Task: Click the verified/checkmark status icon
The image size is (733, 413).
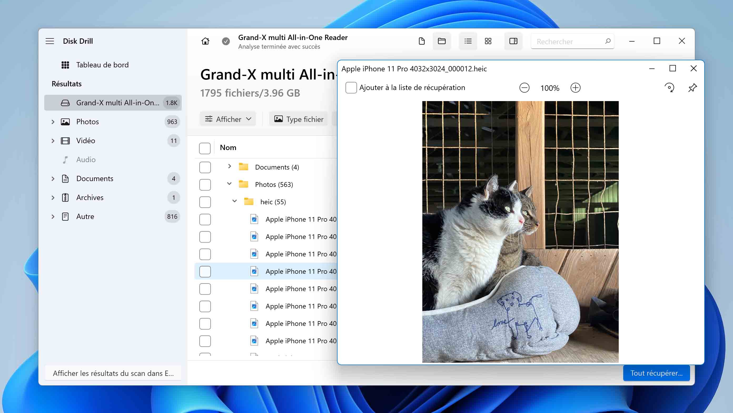Action: click(226, 41)
